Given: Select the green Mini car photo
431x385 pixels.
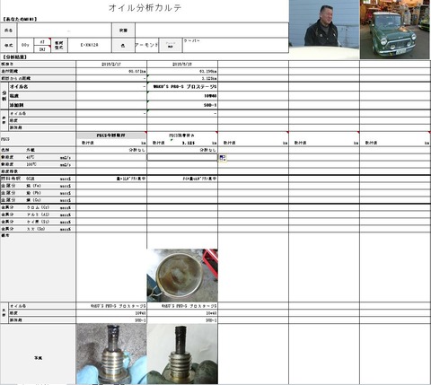Looking at the screenshot, I should (395, 29).
